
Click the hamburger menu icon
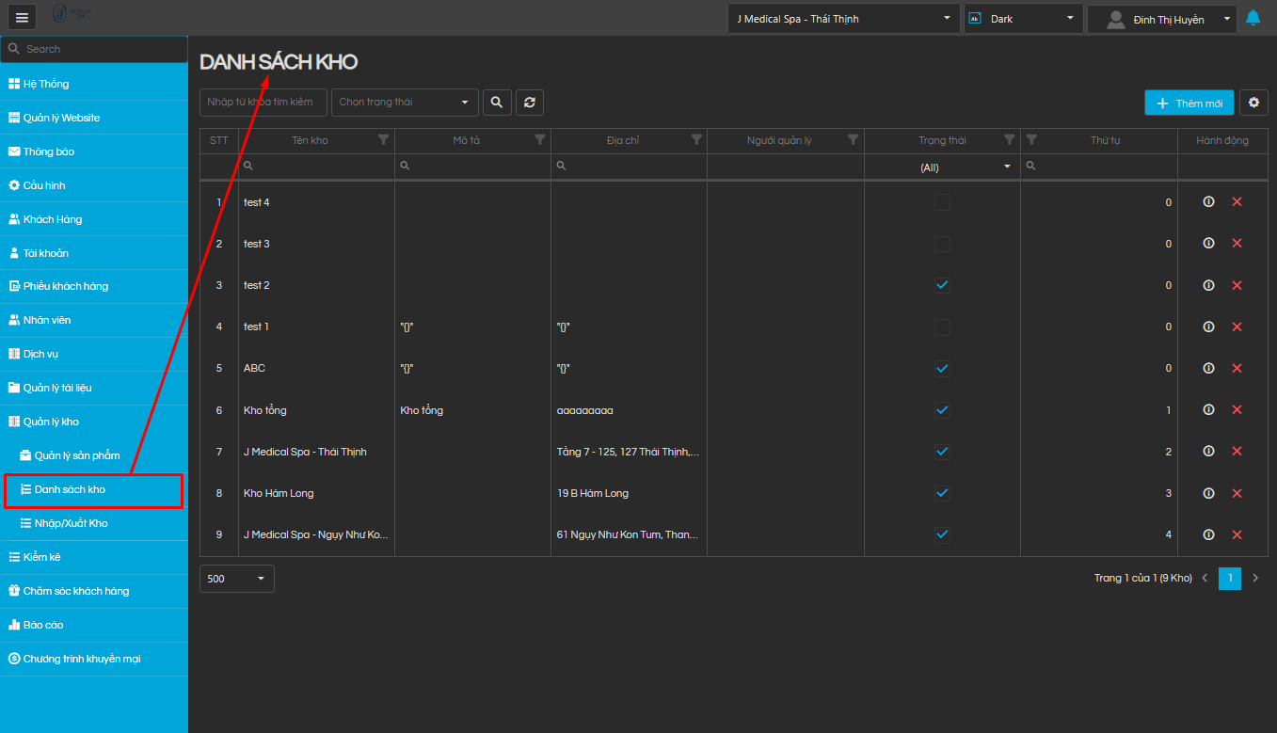(22, 18)
